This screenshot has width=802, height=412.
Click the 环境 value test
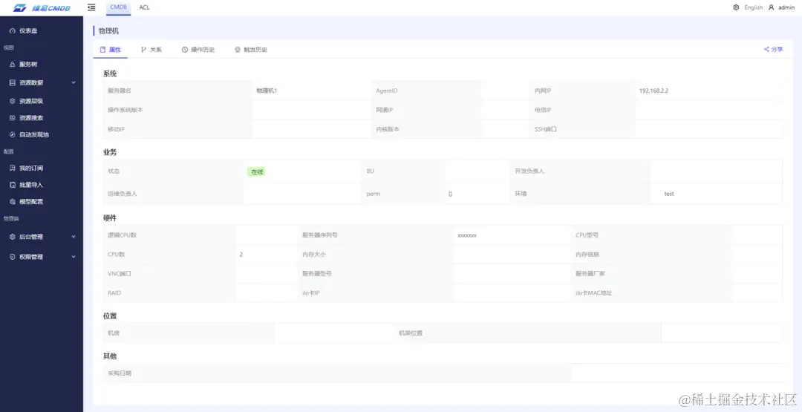(669, 194)
